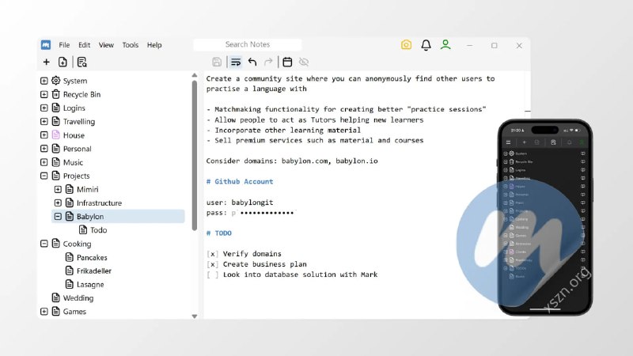Click the orange camera screenshot icon
Screen dimensions: 633x356
tap(406, 45)
